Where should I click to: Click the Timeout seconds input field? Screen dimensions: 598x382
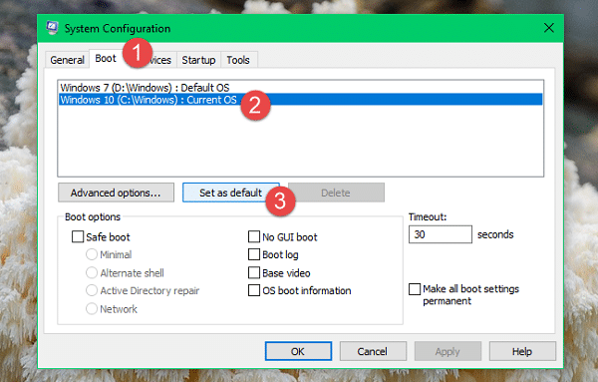pos(441,234)
